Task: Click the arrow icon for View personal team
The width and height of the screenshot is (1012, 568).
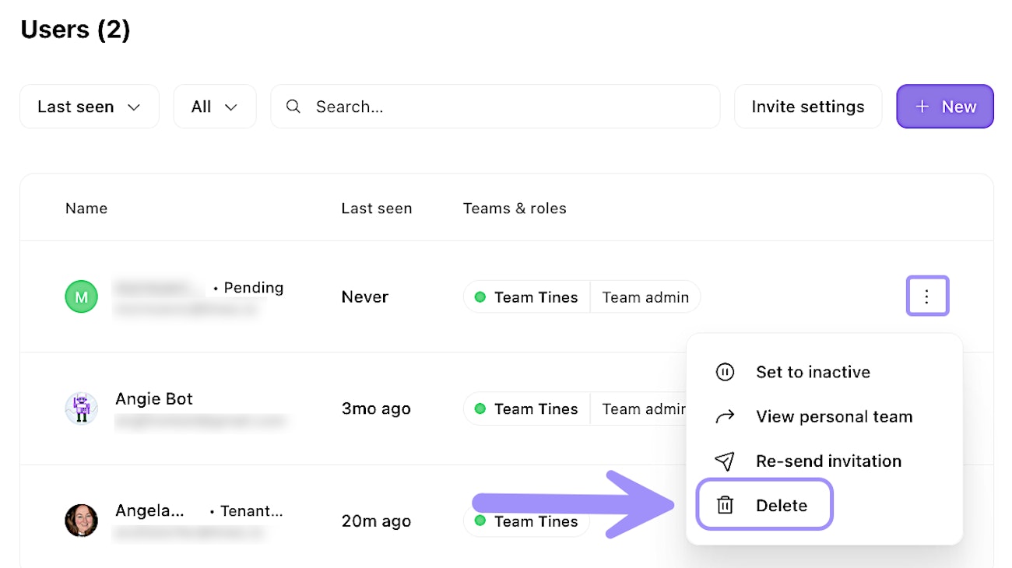Action: 725,417
